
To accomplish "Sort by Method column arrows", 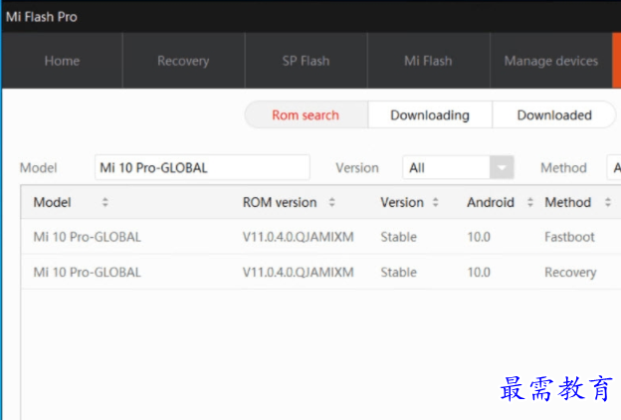I will (608, 202).
